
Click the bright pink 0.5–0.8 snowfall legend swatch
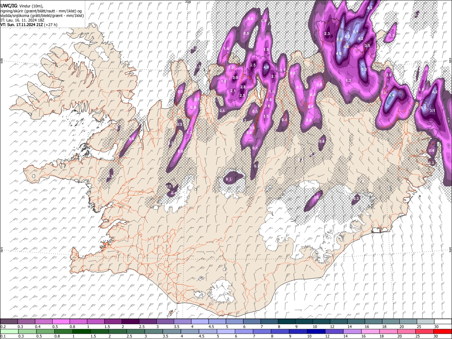click(61, 321)
